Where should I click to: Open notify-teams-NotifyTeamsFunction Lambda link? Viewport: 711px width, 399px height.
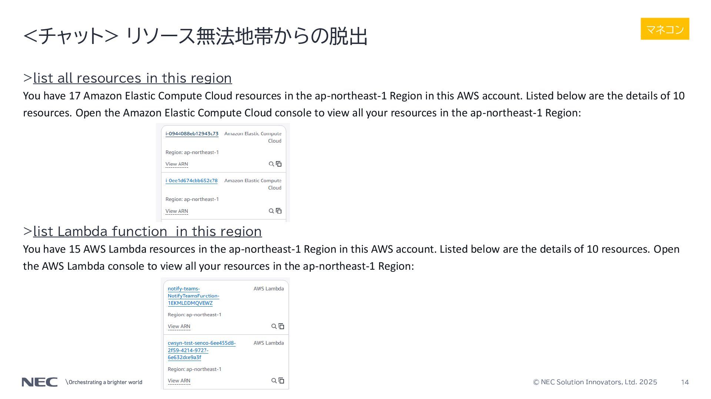coord(193,296)
